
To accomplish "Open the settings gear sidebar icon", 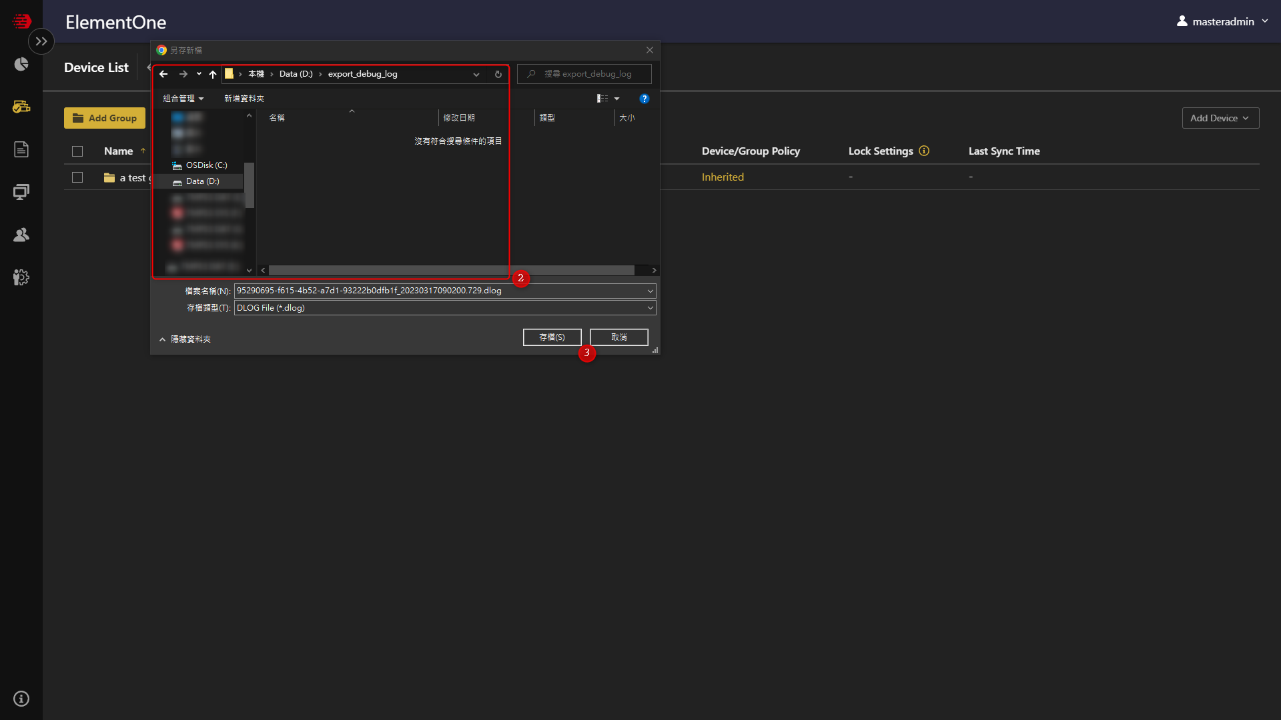I will pyautogui.click(x=21, y=277).
